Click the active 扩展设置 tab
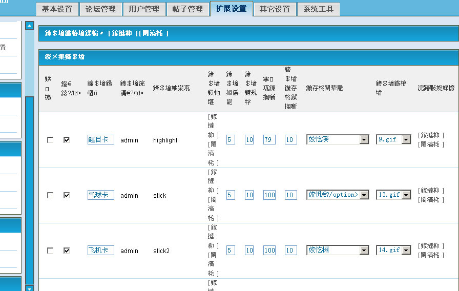459x291 pixels. click(232, 9)
